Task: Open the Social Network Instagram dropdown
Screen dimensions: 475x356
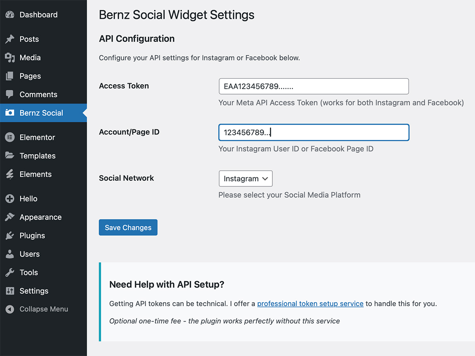Action: pos(245,179)
